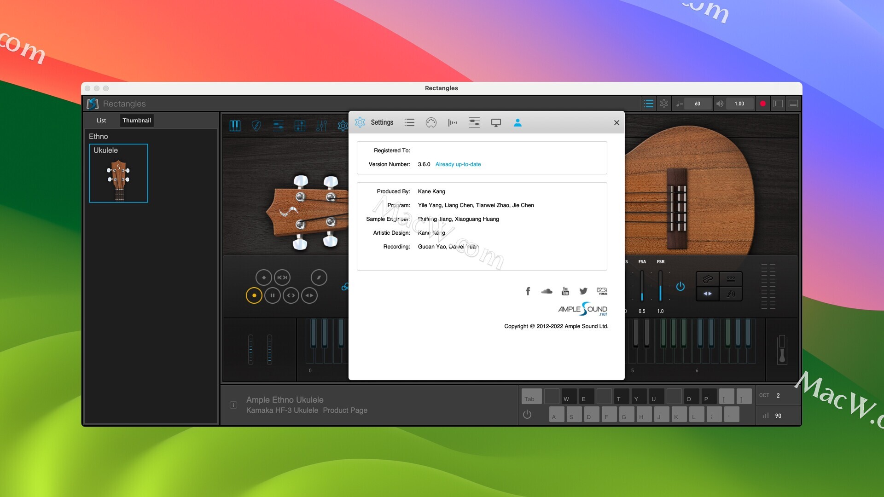Image resolution: width=884 pixels, height=497 pixels.
Task: Open the guitar pick strummer panel
Action: pyautogui.click(x=256, y=126)
